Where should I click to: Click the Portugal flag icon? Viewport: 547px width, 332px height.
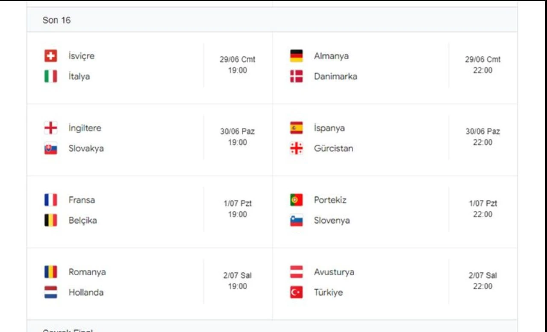[x=296, y=200]
